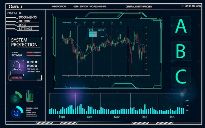Click the USER label in the top bar

pos(76,7)
